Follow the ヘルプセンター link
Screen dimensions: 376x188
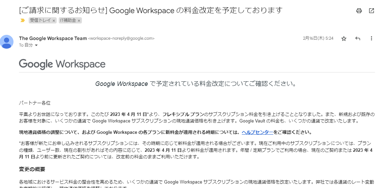[257, 132]
